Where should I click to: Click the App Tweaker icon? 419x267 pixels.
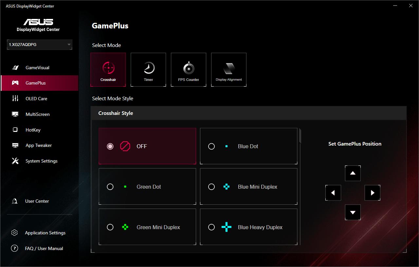[x=15, y=145]
